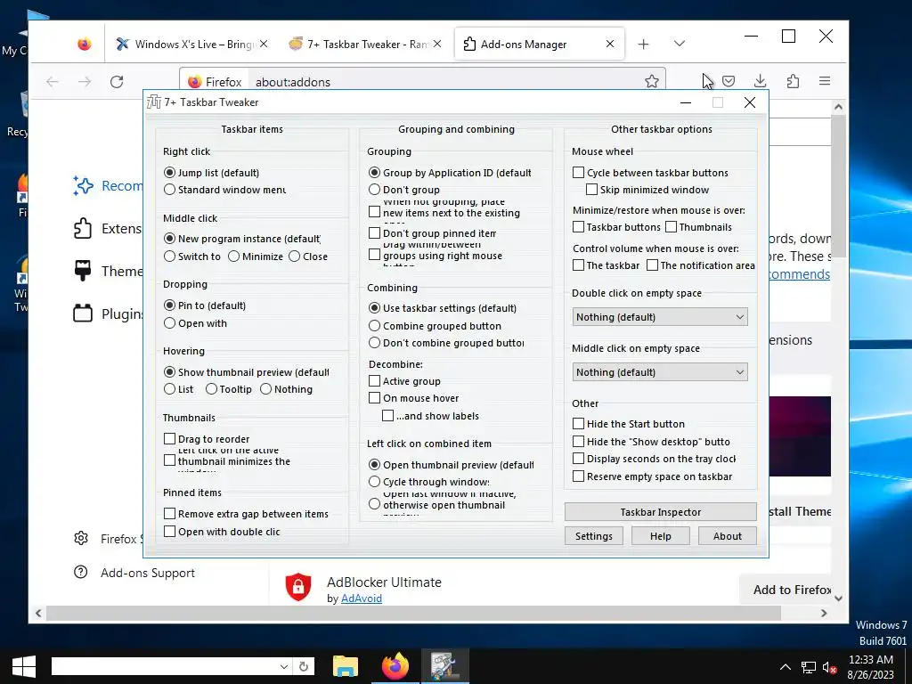The height and width of the screenshot is (684, 912).
Task: Check Don't group pinned items
Action: pyautogui.click(x=374, y=233)
